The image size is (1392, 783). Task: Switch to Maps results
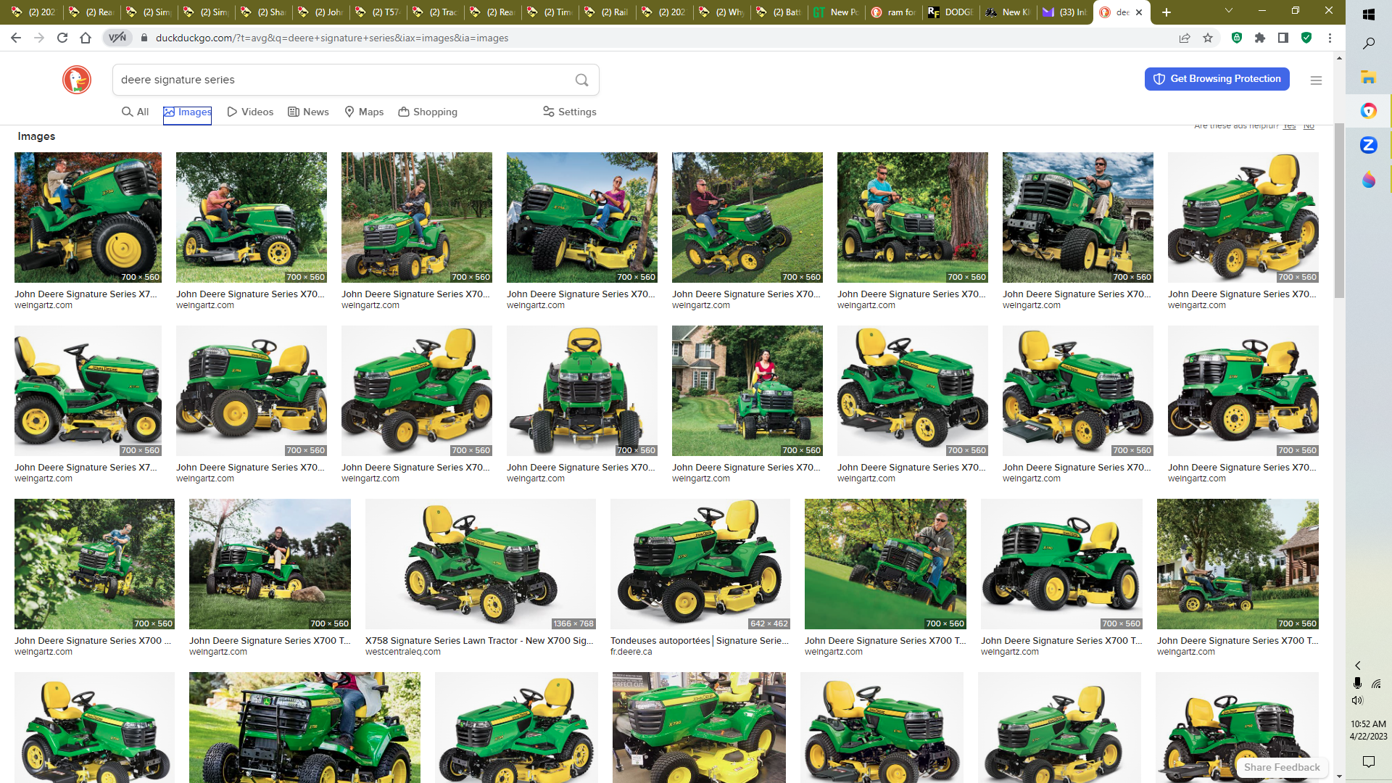pos(364,112)
